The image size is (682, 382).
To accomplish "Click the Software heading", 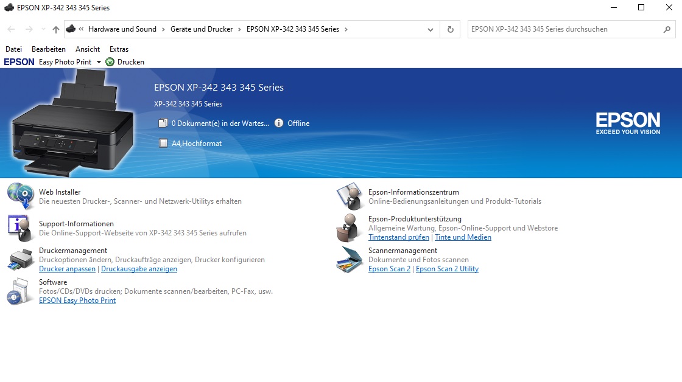I will 53,282.
